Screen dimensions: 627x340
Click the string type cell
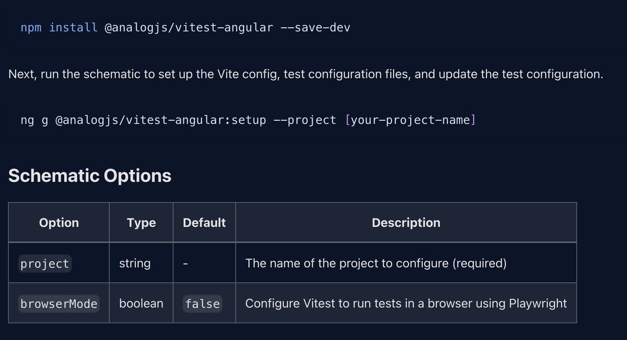pos(135,263)
